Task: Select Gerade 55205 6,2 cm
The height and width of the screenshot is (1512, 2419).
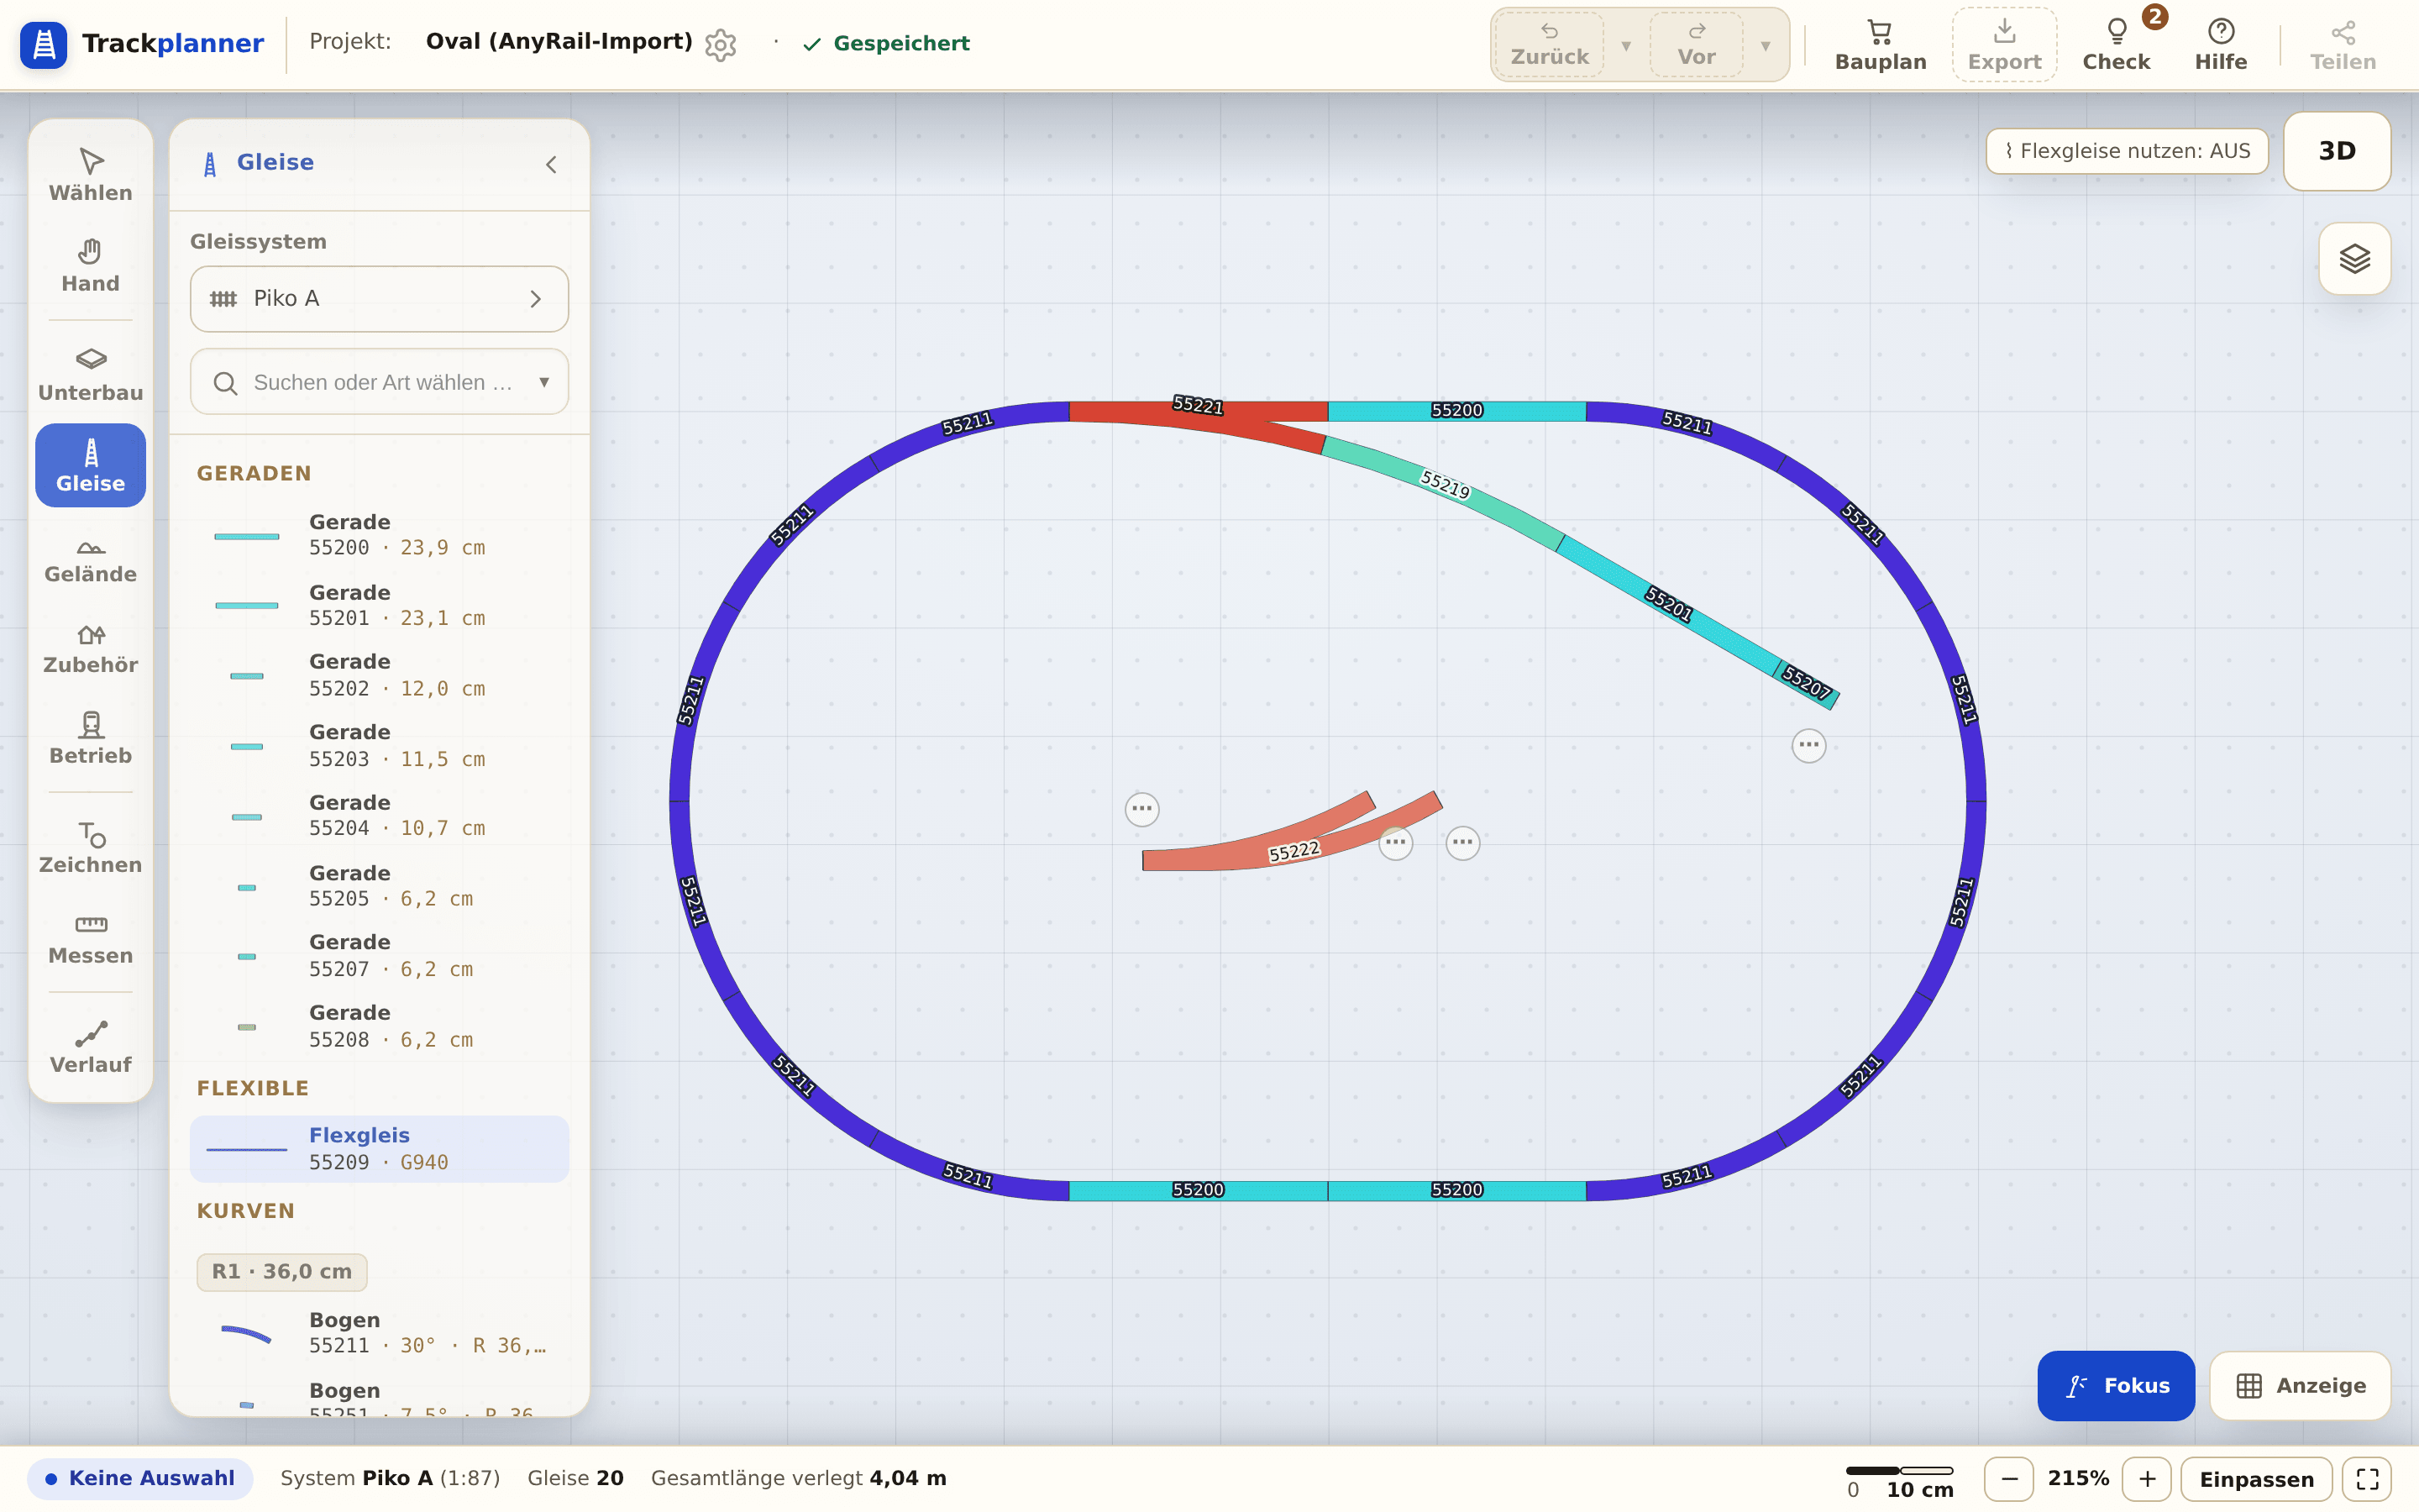Action: [x=379, y=886]
